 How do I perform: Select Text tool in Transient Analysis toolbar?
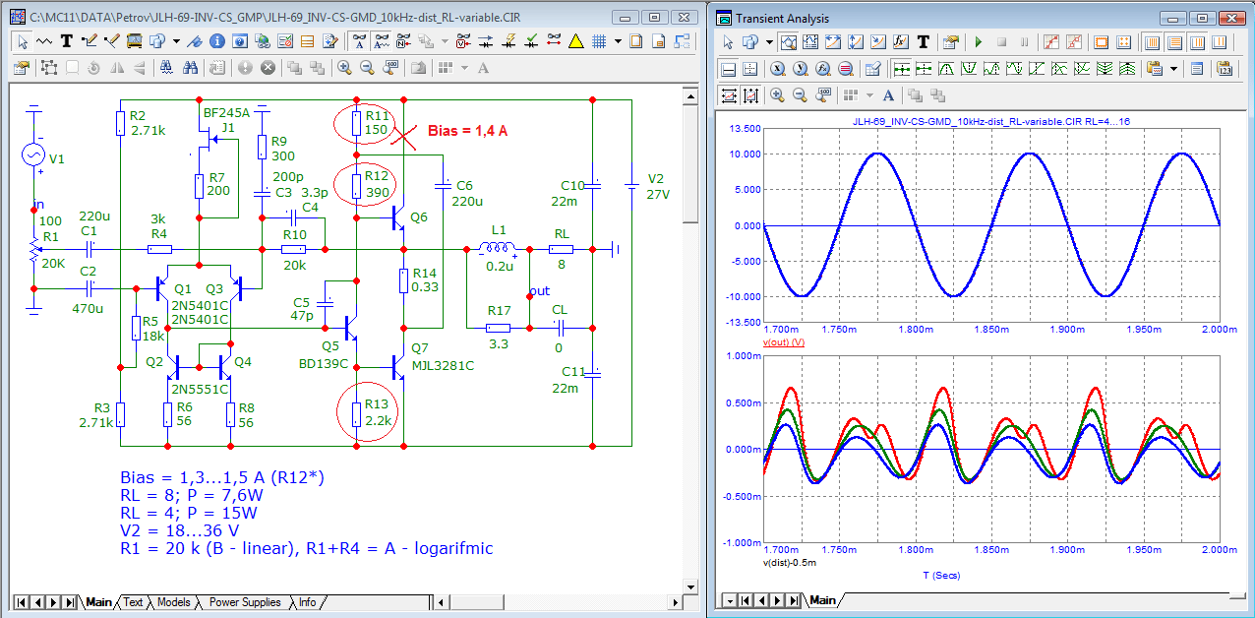(x=924, y=41)
